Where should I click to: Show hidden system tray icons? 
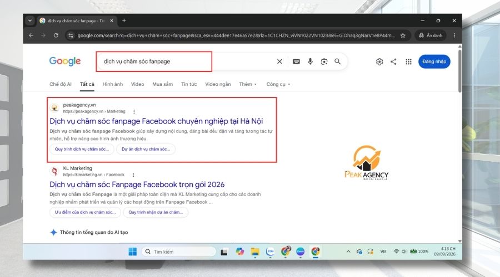348,252
